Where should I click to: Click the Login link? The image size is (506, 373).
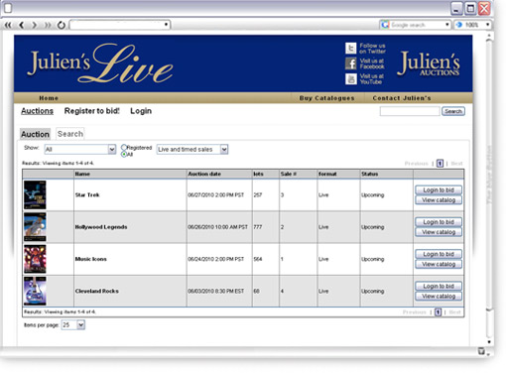coord(141,111)
